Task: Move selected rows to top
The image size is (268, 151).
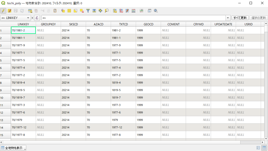Action: (x=94, y=11)
